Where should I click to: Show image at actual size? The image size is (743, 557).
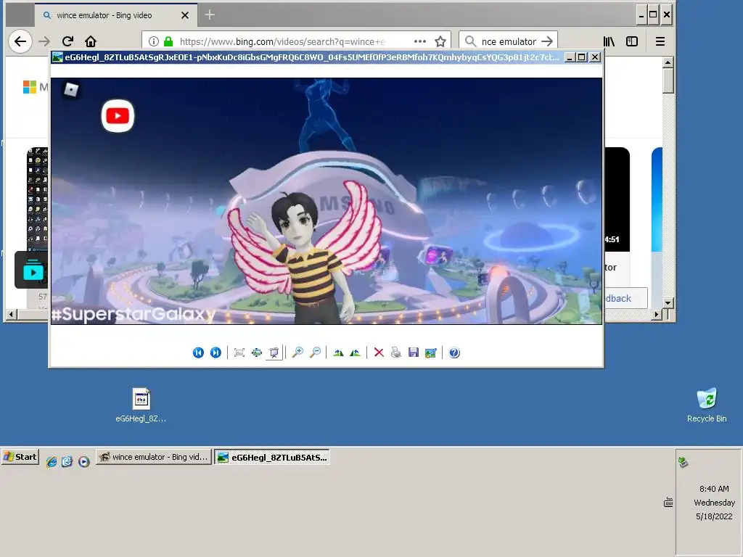[x=256, y=352]
